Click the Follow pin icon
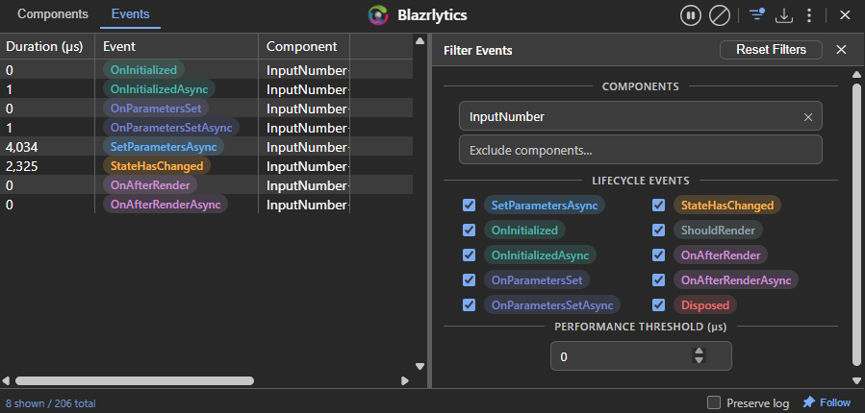The width and height of the screenshot is (865, 413). (x=809, y=402)
